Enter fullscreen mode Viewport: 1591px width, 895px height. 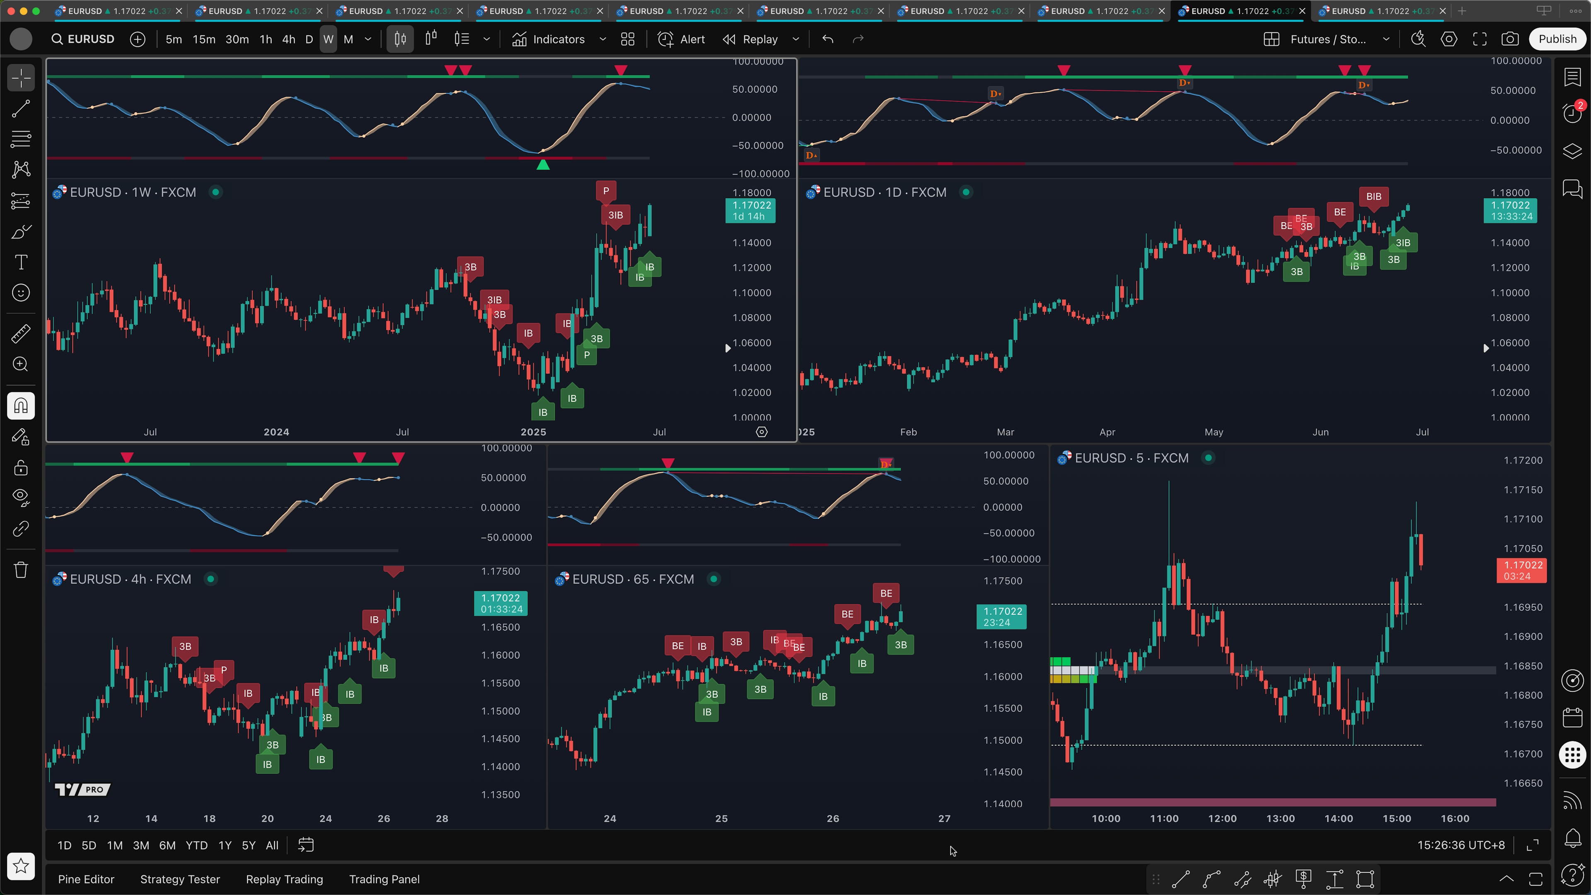(1480, 39)
